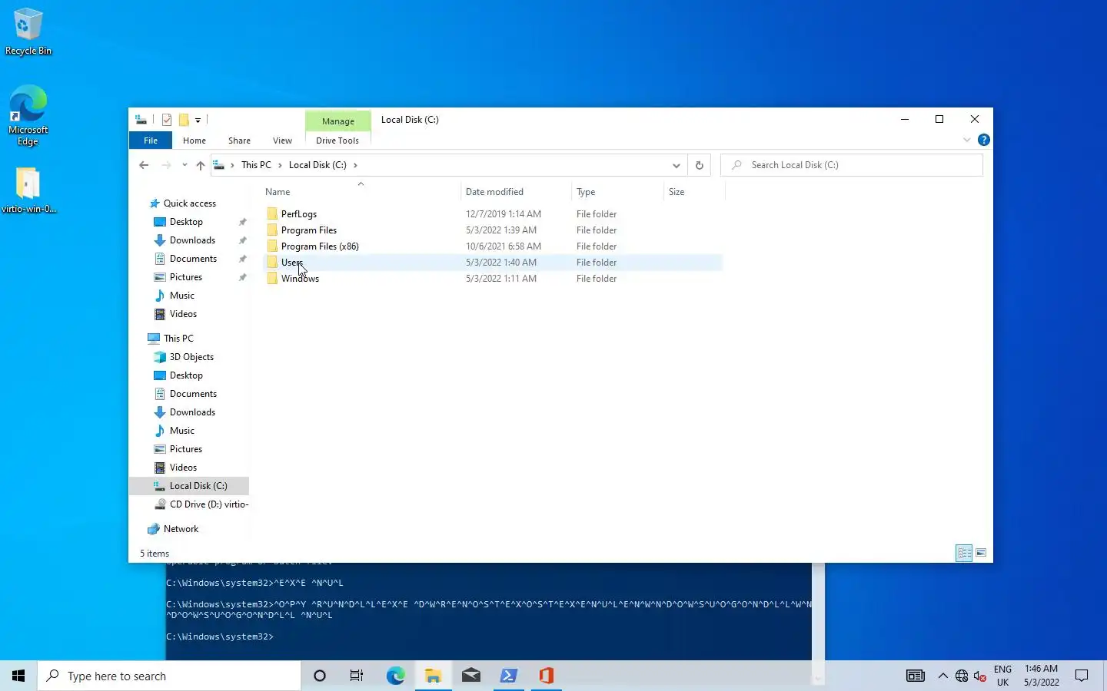Click the Manage contextual tab header
Viewport: 1107px width, 691px height.
click(338, 121)
